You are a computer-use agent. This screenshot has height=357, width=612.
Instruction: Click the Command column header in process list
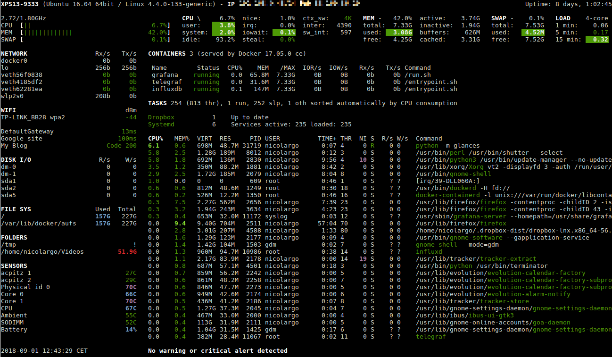pyautogui.click(x=429, y=139)
